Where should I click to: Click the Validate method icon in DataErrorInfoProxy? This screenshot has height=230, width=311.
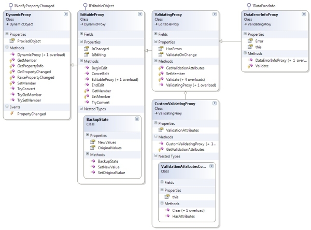coord(250,66)
